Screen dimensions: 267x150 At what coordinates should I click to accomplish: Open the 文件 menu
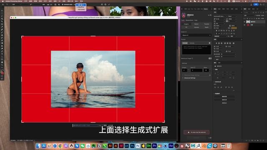pos(26,1)
